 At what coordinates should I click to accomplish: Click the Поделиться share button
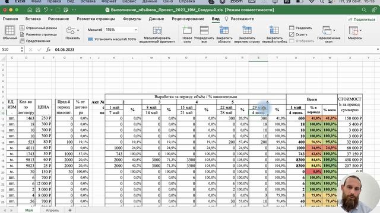362,20
